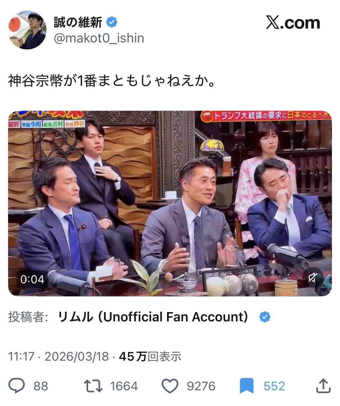Click verified badge next to リムル account
The width and height of the screenshot is (340, 406).
pyautogui.click(x=265, y=317)
